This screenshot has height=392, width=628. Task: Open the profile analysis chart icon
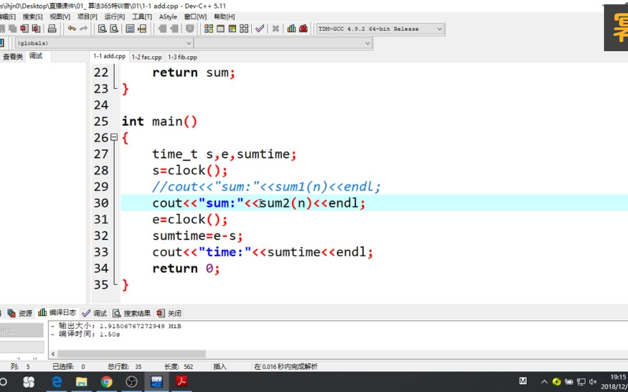(292, 29)
